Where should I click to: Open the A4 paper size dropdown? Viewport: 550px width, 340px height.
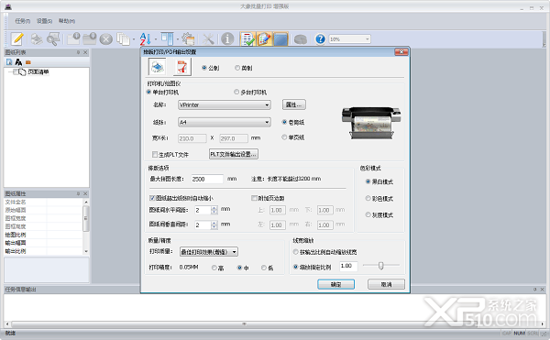coord(225,122)
